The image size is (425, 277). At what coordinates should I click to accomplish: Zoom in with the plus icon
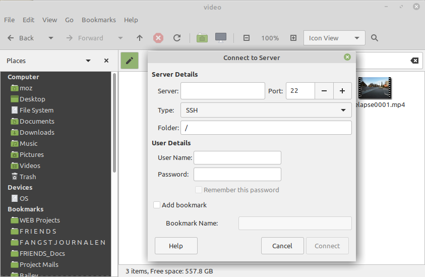point(293,38)
